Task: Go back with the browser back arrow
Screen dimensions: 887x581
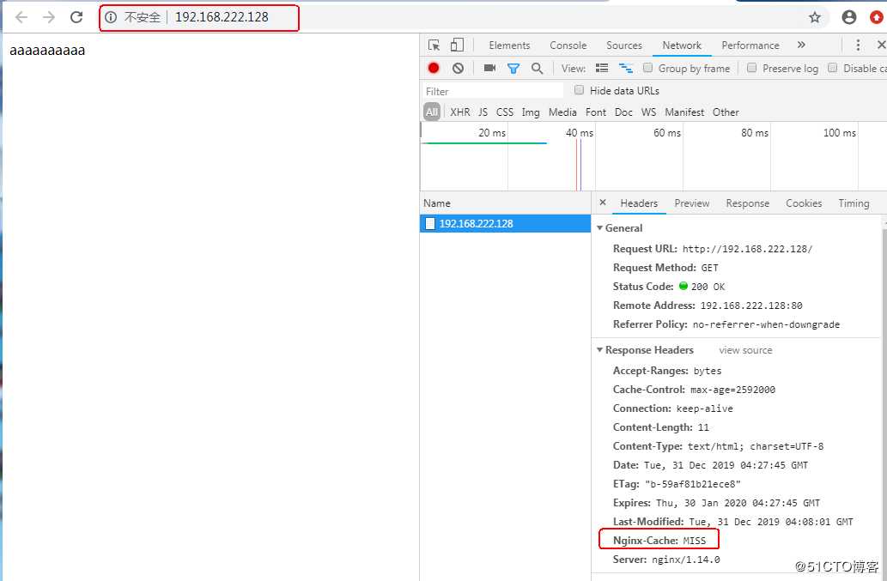Action: [x=21, y=17]
